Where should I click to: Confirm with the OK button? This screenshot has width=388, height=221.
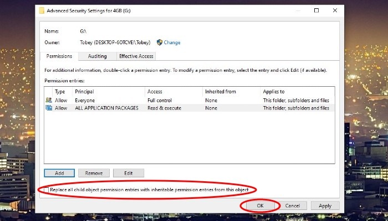pos(260,206)
